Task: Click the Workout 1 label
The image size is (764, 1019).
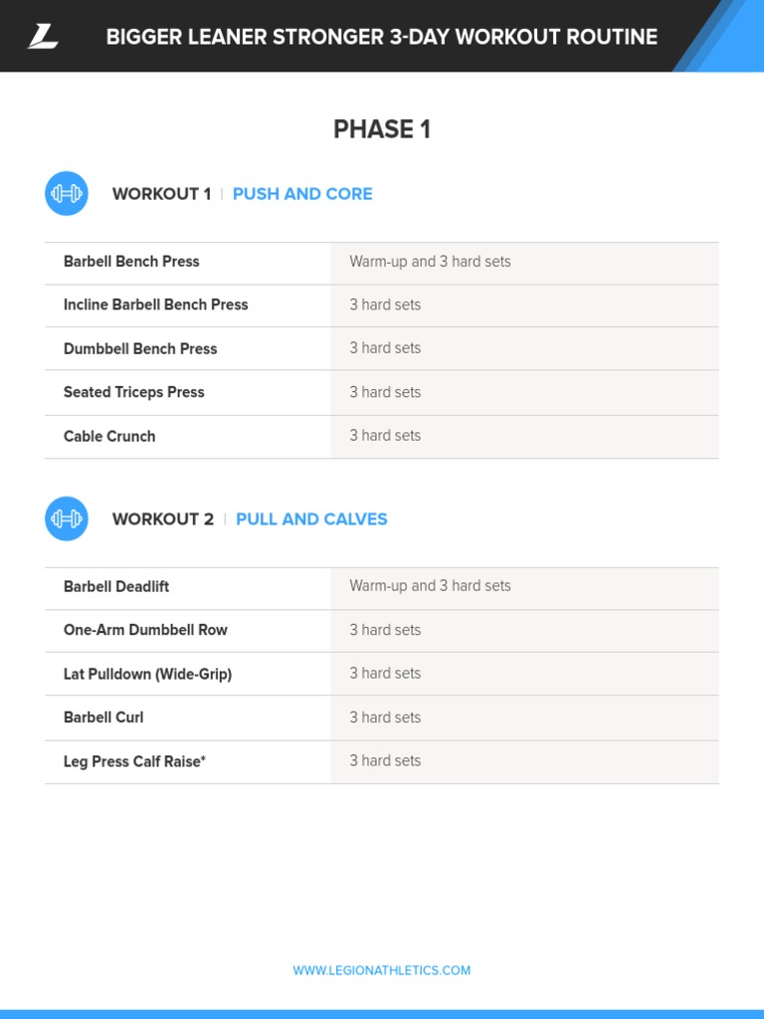Action: coord(162,194)
